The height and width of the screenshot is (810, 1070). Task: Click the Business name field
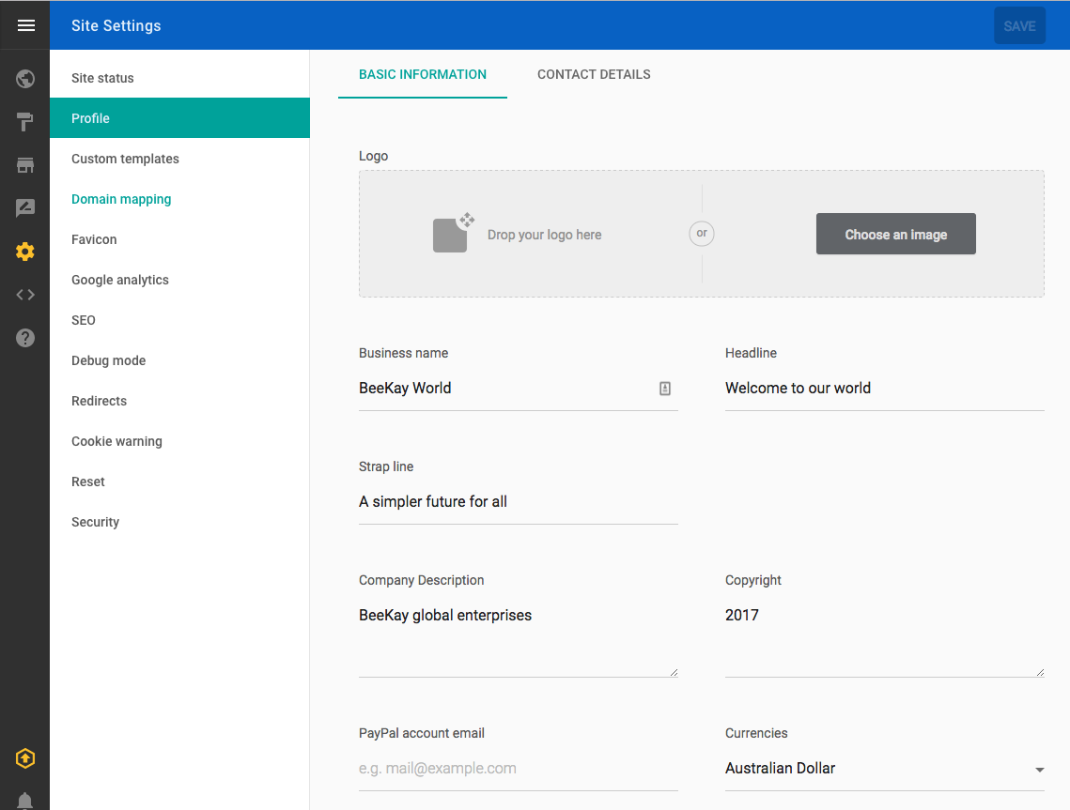coord(518,389)
